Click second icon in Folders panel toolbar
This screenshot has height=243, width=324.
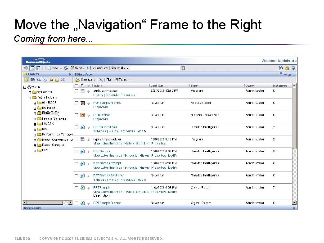pos(32,80)
